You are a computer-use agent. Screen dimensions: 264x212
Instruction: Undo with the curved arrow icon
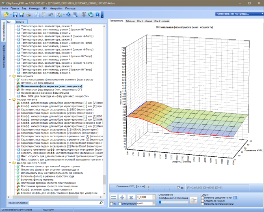[x=51, y=15]
